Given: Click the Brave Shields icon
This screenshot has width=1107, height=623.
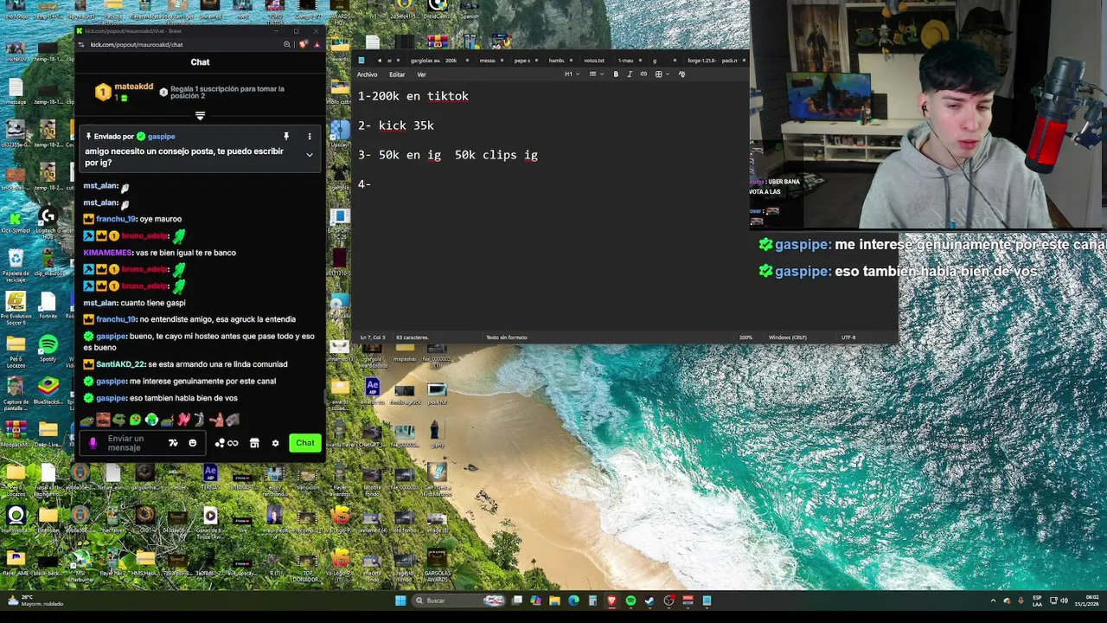Looking at the screenshot, I should coord(303,44).
